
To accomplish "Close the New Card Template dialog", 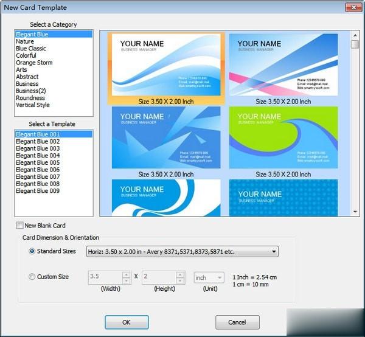I will tap(353, 7).
